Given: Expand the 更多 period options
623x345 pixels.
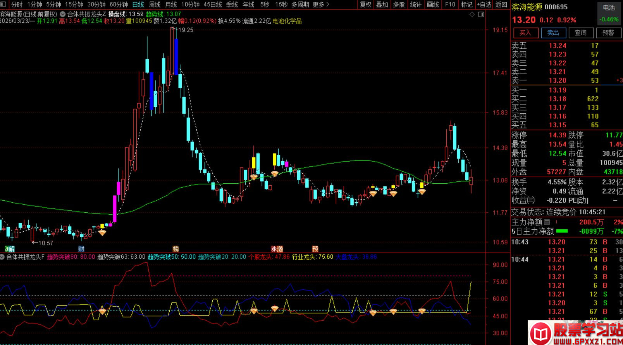Looking at the screenshot, I should 321,5.
